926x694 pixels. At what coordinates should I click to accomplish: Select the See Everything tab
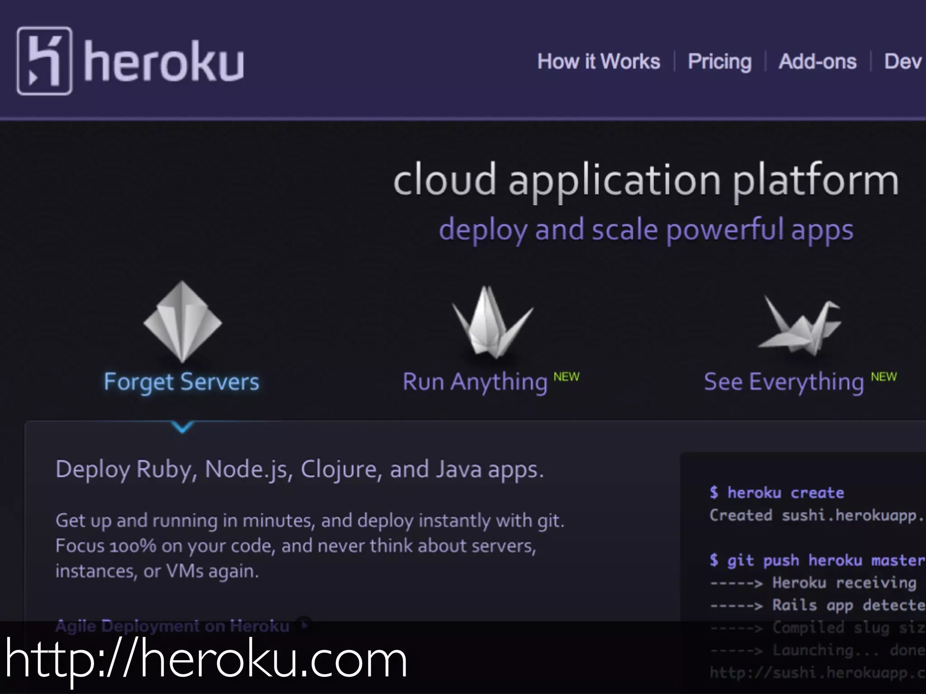coord(784,382)
